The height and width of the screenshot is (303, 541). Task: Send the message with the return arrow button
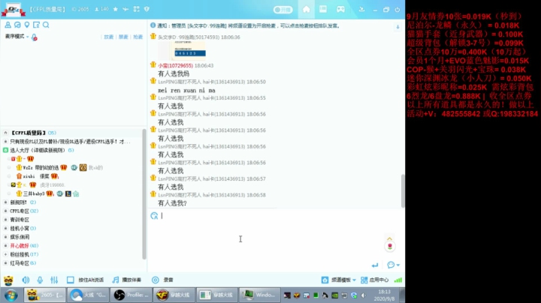tap(375, 265)
